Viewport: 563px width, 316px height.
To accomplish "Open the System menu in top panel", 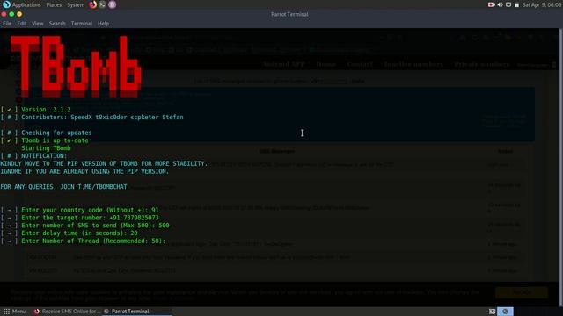I will [x=76, y=5].
